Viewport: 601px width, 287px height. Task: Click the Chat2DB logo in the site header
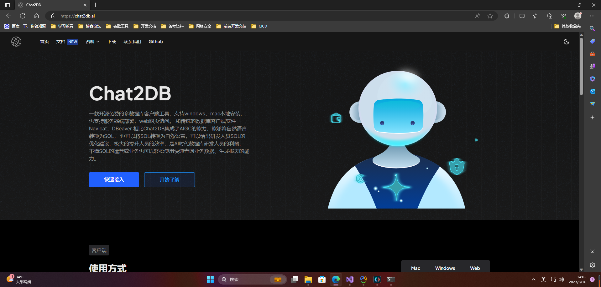[16, 42]
